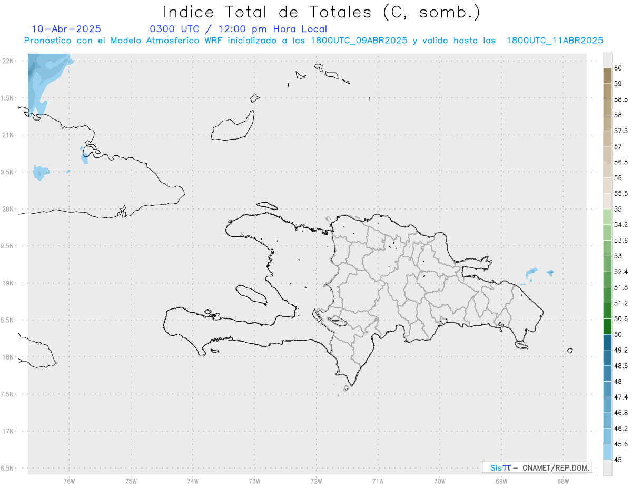Click the title 'Indice Total de Totales (C, somb.)'
This screenshot has width=632, height=488.
tap(321, 12)
